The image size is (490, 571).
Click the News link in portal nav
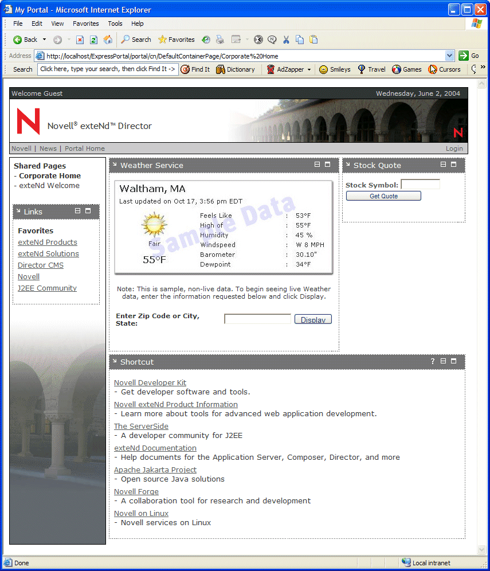[48, 148]
